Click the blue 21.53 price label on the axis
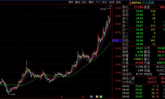The image size is (165, 99). click(117, 40)
